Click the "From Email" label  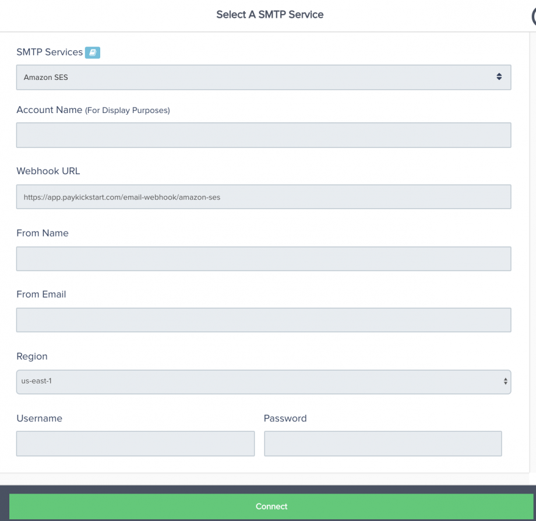[41, 294]
